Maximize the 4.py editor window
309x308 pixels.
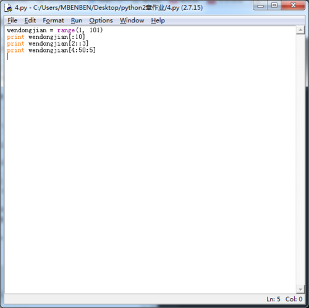point(274,6)
